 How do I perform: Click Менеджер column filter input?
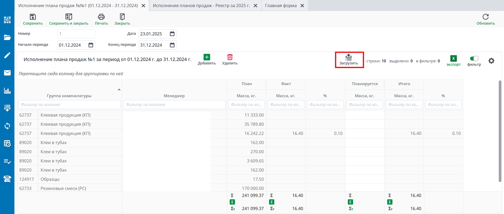(x=174, y=105)
